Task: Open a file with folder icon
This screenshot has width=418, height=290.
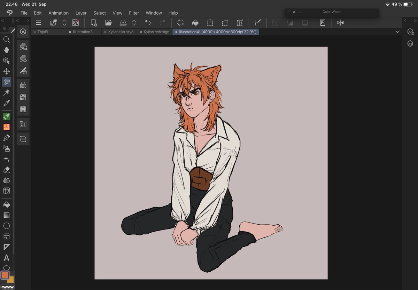Action: 108,23
